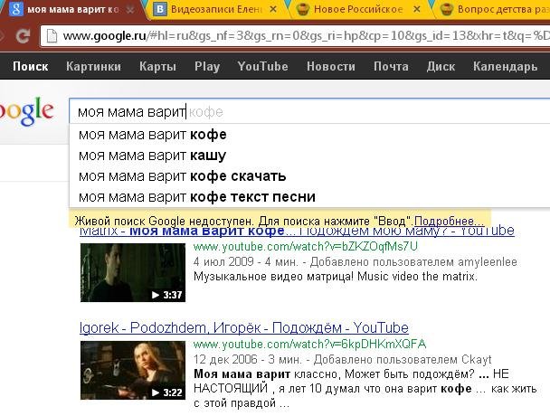The height and width of the screenshot is (416, 550).
Task: Open Календарь in Google top bar
Action: click(x=505, y=66)
